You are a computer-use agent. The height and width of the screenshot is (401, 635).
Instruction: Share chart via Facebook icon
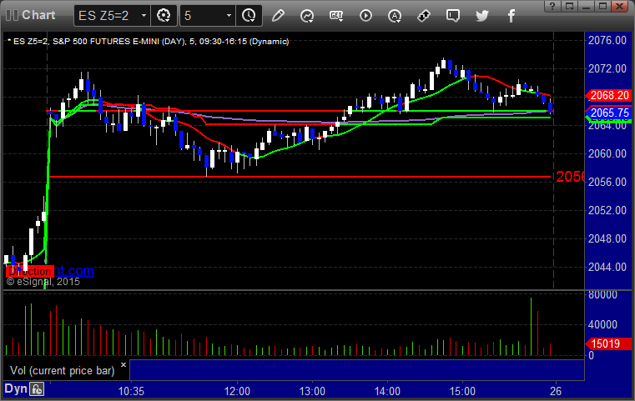[512, 16]
